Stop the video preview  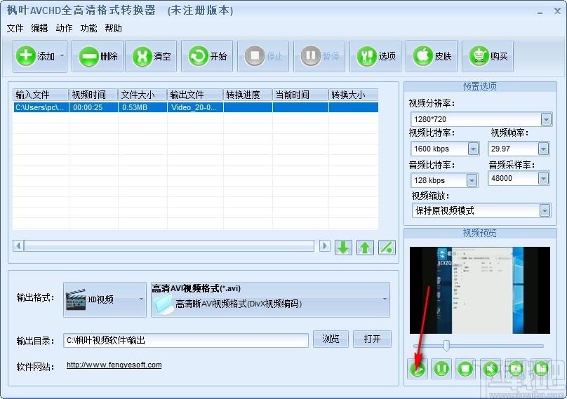pyautogui.click(x=465, y=369)
